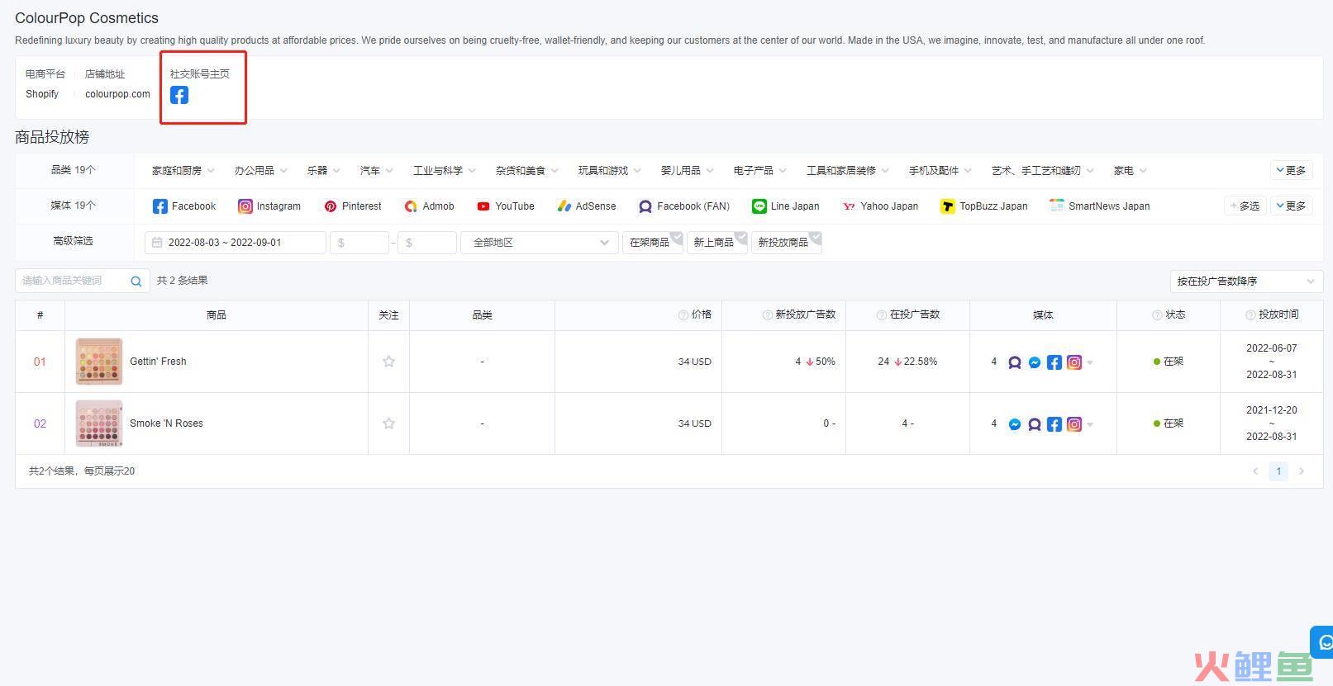
Task: Expand the 婴儿用品 category dropdown
Action: click(x=687, y=171)
